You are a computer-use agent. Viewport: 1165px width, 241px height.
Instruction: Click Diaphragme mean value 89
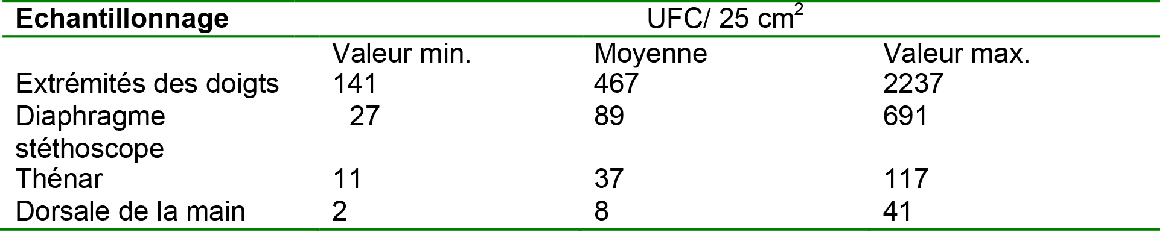click(609, 116)
